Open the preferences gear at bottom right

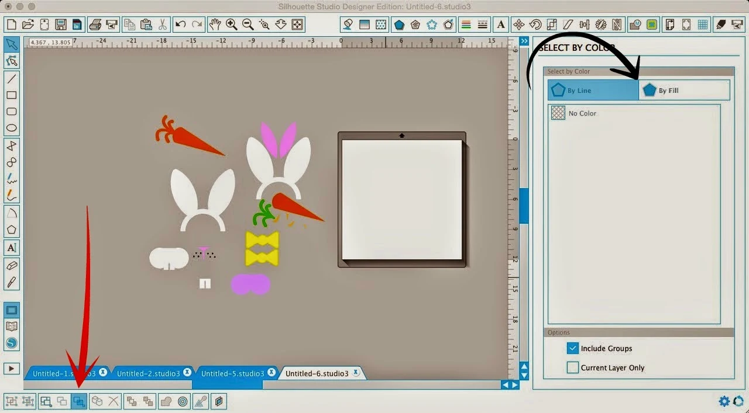pyautogui.click(x=724, y=401)
